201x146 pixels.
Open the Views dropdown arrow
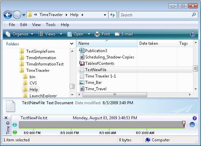61,34
